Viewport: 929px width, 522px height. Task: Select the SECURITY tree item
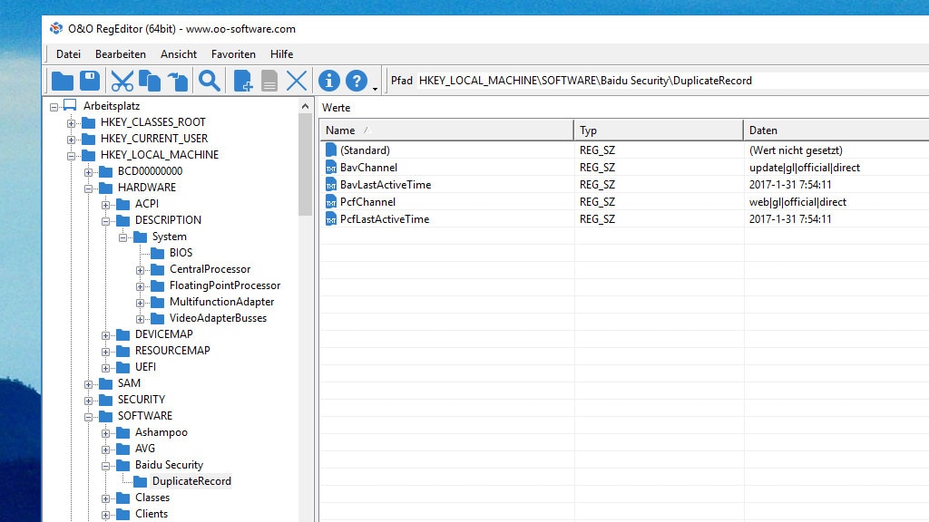[x=141, y=400]
